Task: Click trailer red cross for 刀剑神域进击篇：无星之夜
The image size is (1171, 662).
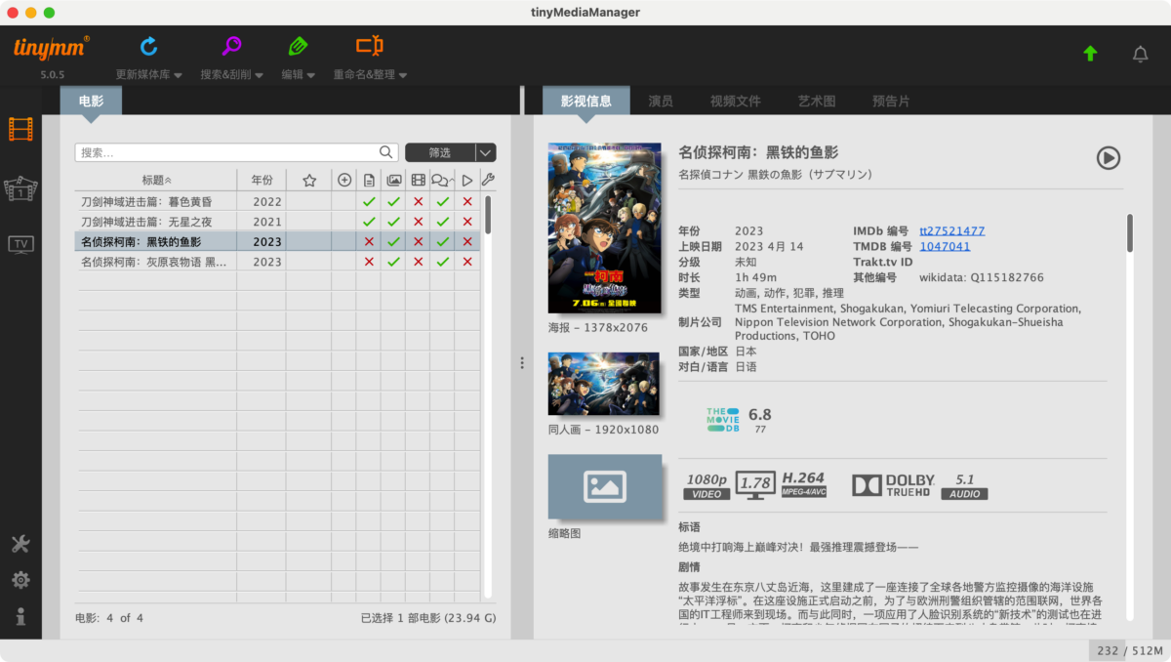Action: pos(418,222)
